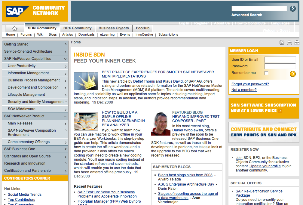Click the email page icon

click(x=297, y=42)
